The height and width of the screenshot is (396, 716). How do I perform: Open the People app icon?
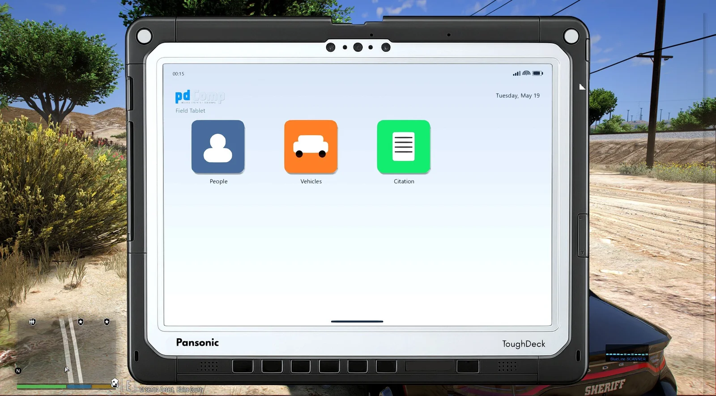pos(218,146)
